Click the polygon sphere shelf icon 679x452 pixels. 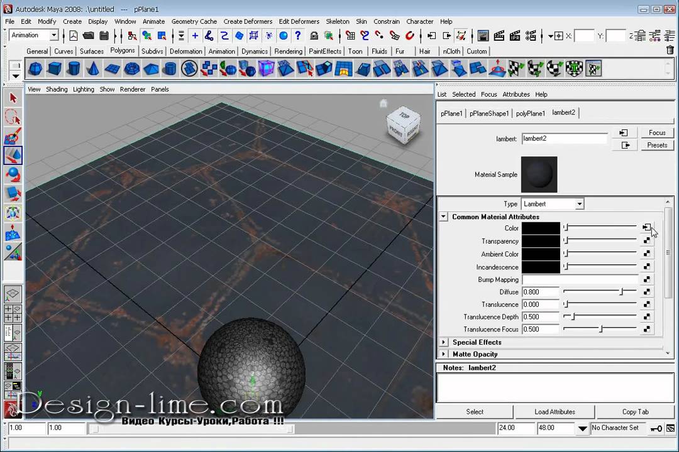35,68
